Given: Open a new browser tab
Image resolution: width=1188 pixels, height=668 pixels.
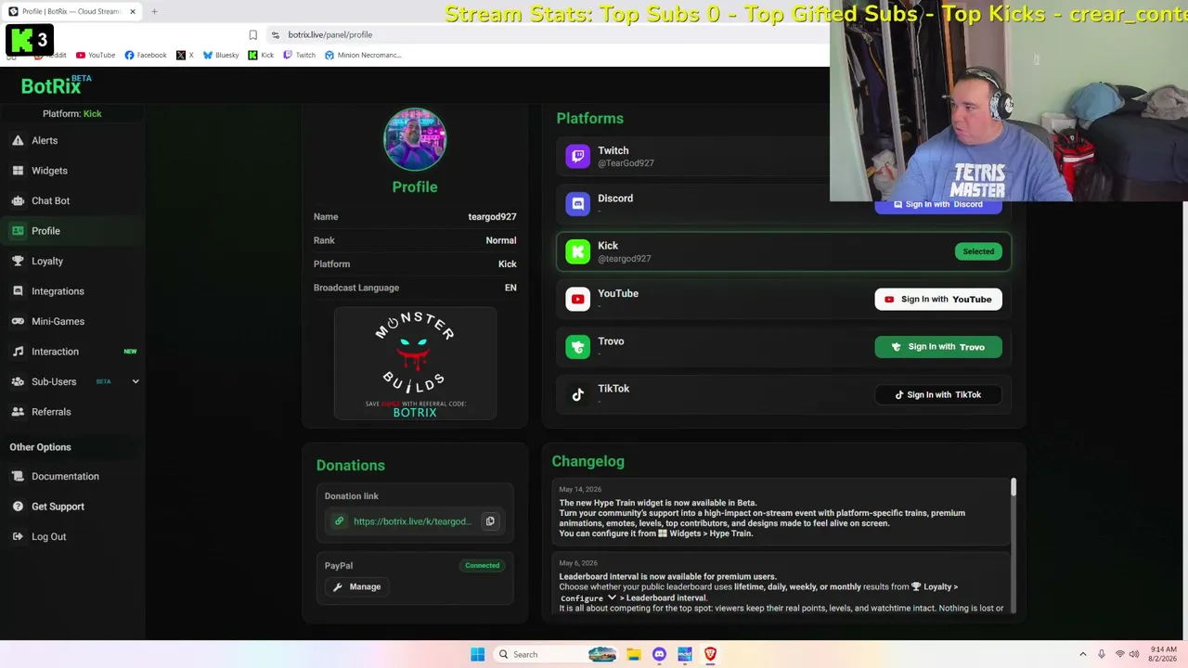Looking at the screenshot, I should point(154,11).
